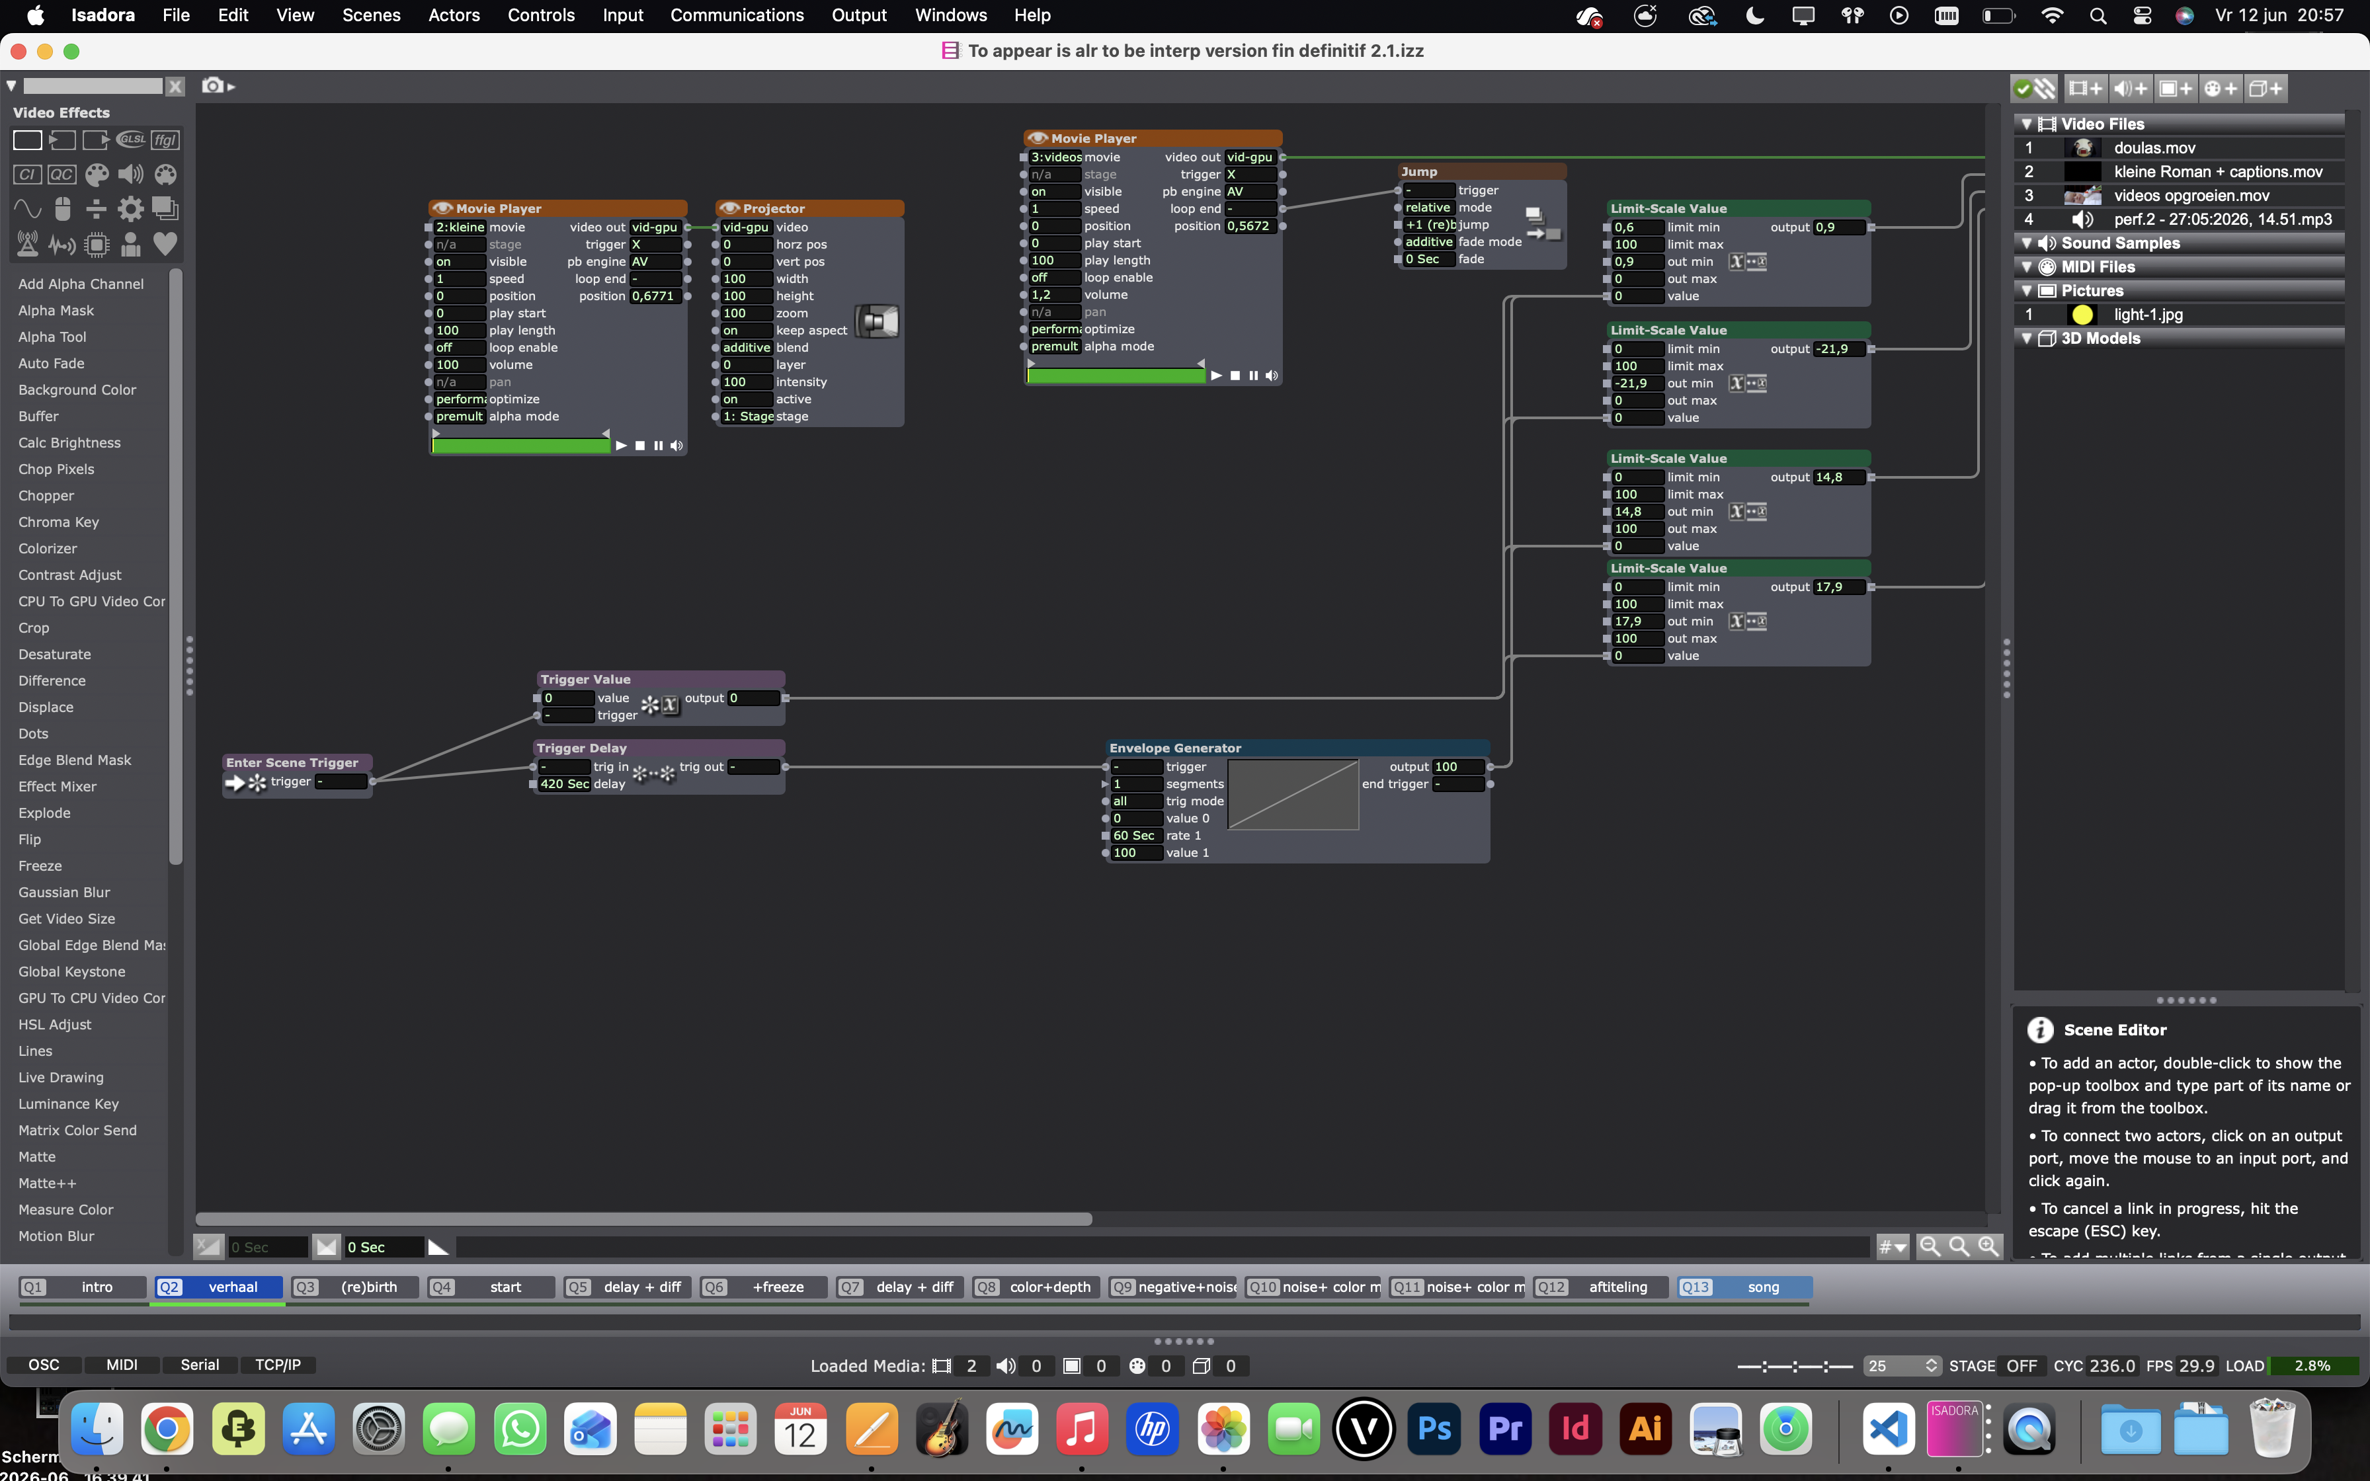The width and height of the screenshot is (2370, 1481).
Task: Click 2:kleine Movie Player green progress bar
Action: click(521, 446)
